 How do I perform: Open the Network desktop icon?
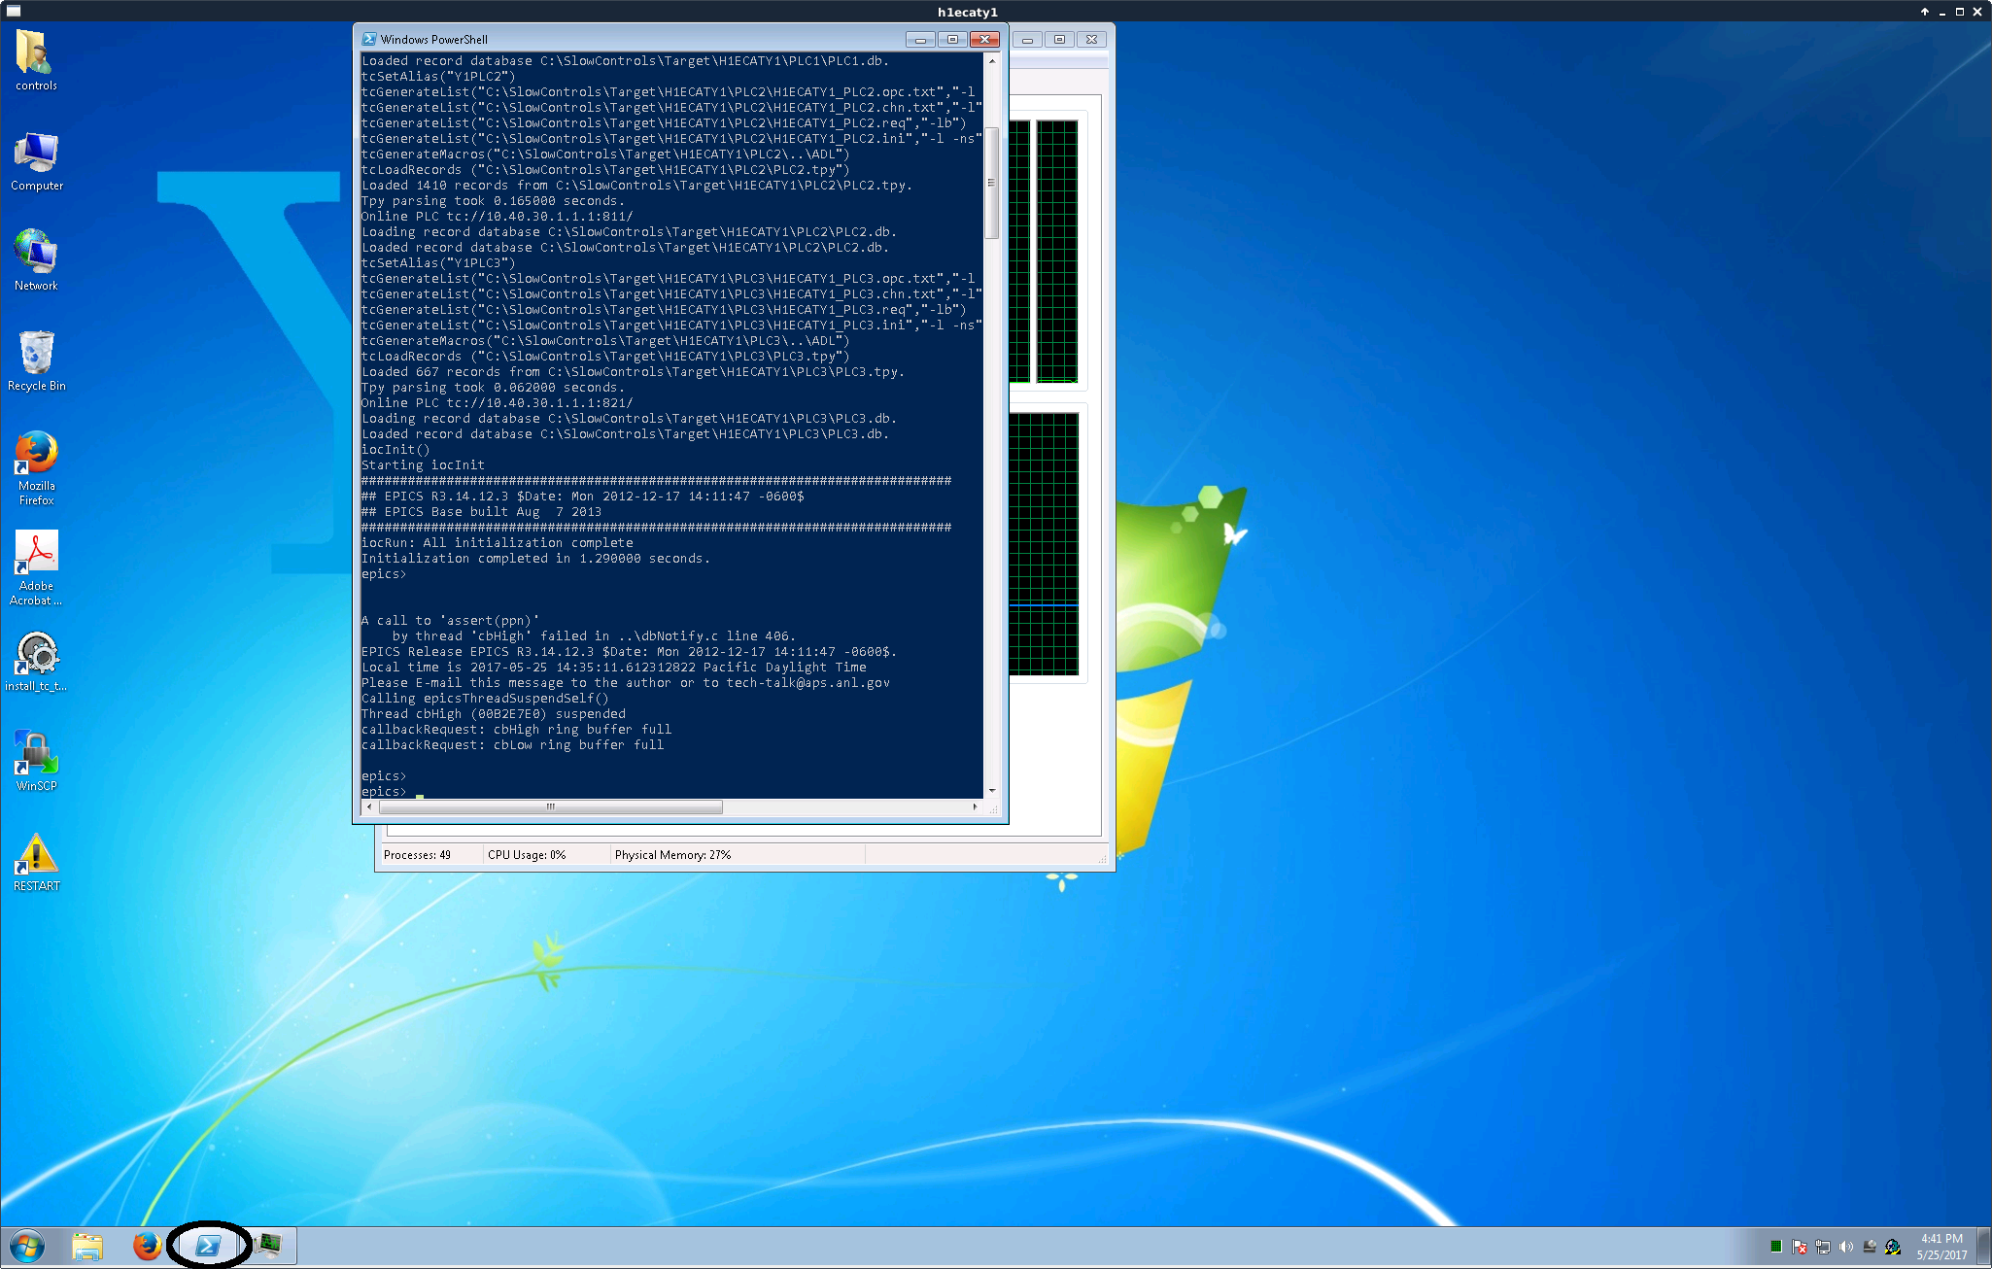pos(36,260)
